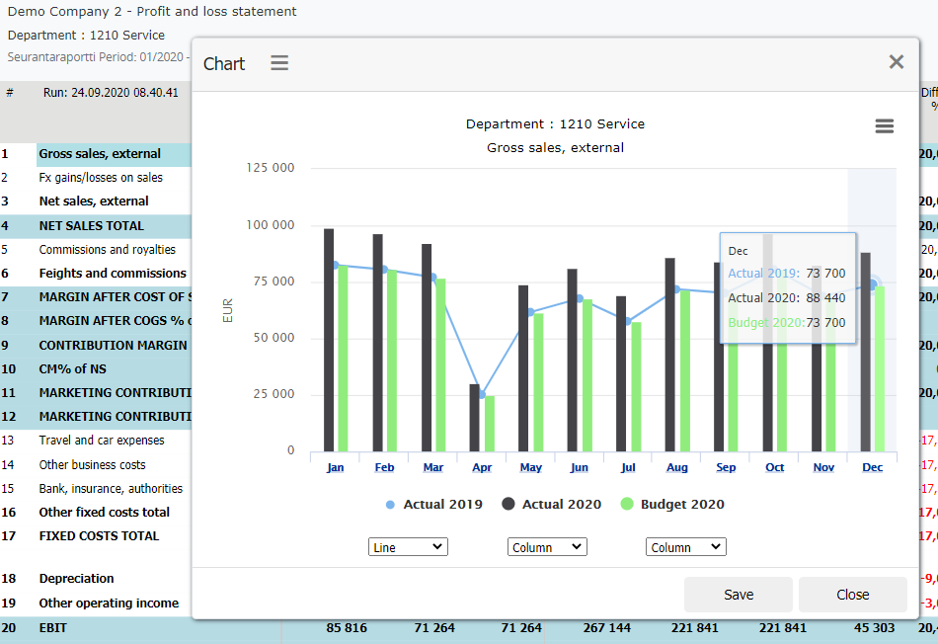The image size is (938, 644).
Task: Click the Aug label on x-axis
Action: coord(676,467)
